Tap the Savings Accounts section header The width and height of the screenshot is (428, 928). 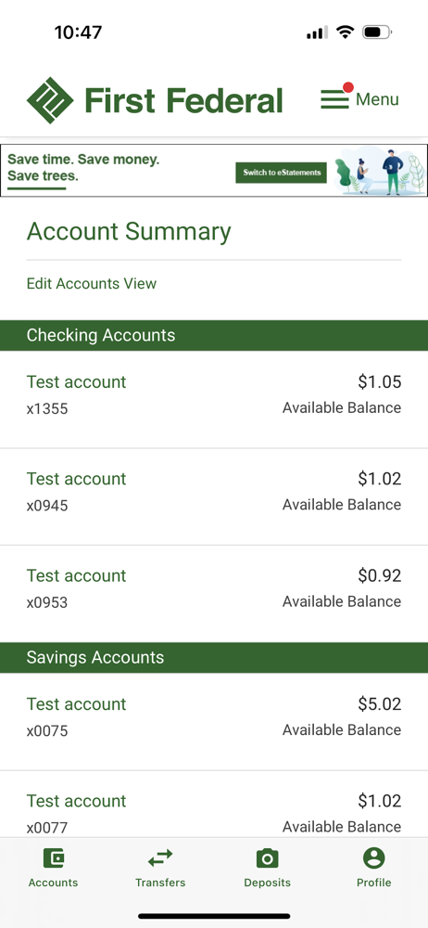click(214, 658)
